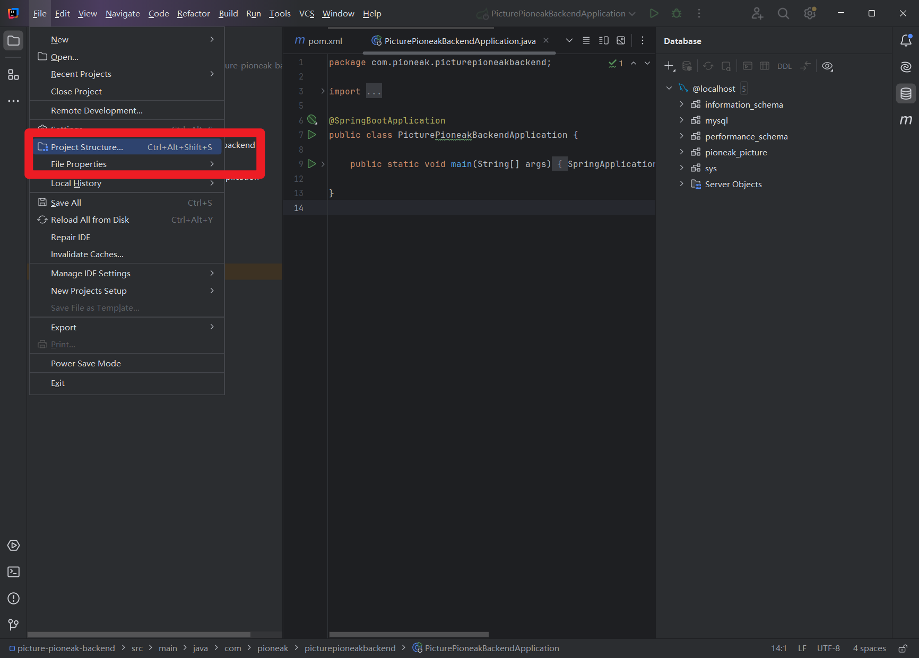Switch editor to preview-only icon
This screenshot has width=919, height=658.
coord(621,41)
